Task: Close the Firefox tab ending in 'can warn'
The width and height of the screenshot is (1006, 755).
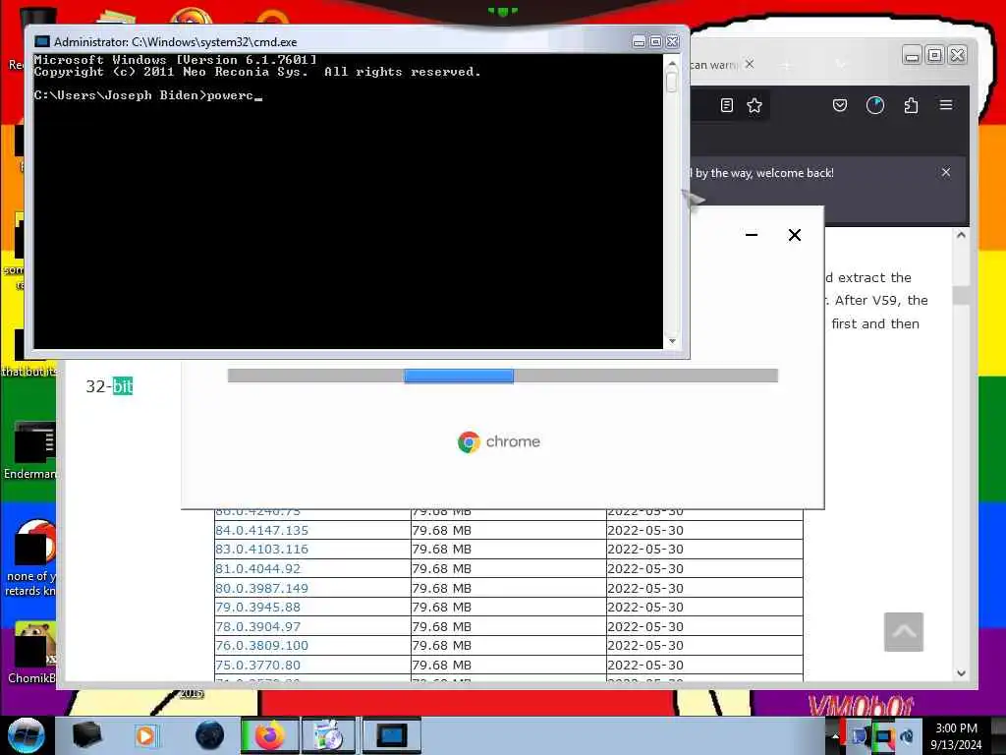Action: [x=750, y=64]
